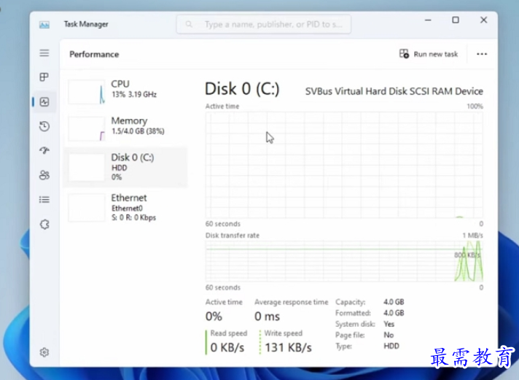Screen dimensions: 519x380
Task: Click the Capacity 4.0 GB value
Action: click(394, 302)
